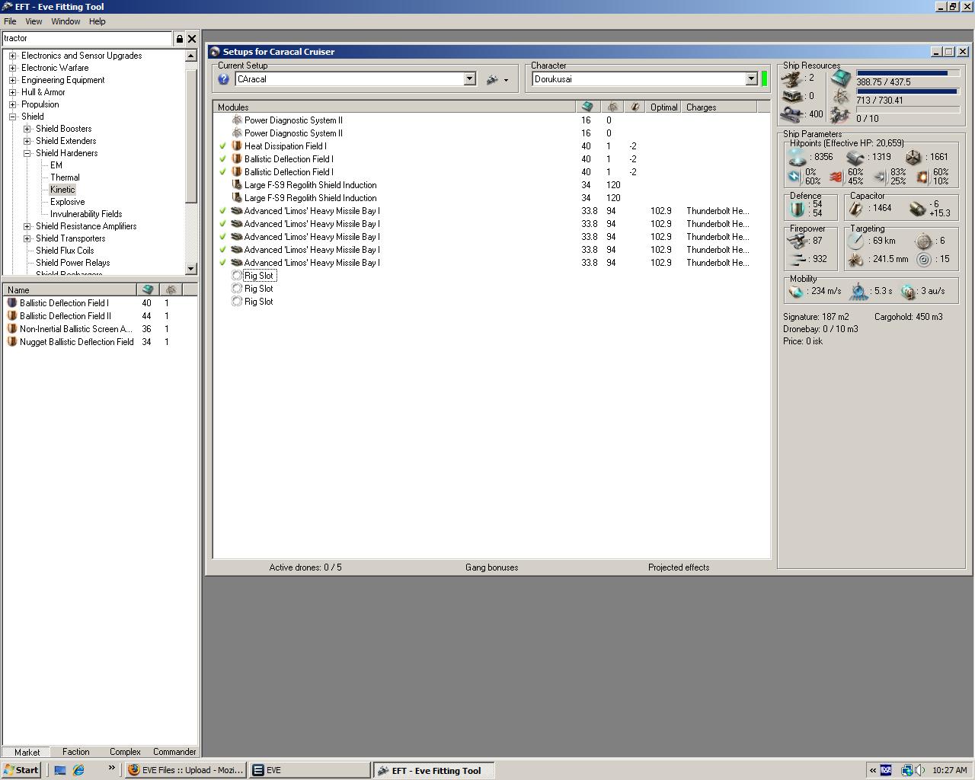Click the module search field containing 'tractor'
Screen dimensions: 975x780
88,38
